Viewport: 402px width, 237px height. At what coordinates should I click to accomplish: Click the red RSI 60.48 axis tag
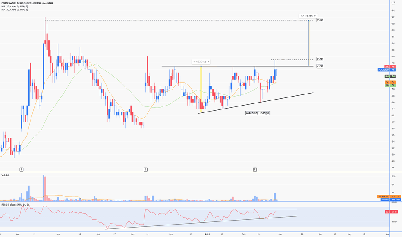[x=391, y=212]
